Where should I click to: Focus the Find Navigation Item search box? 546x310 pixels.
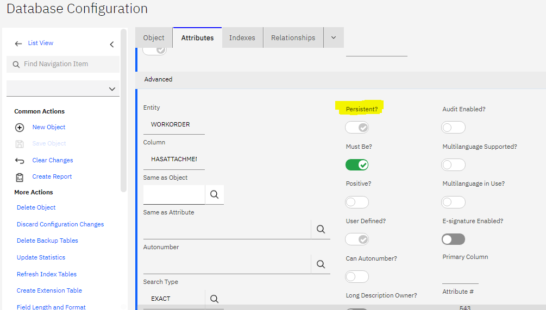click(x=63, y=64)
